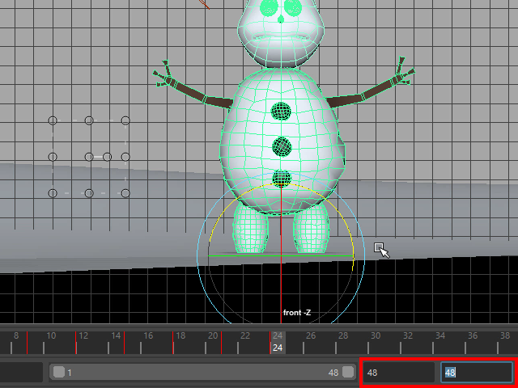Click the range slider's right end handle
The height and width of the screenshot is (388, 518).
[x=348, y=373]
